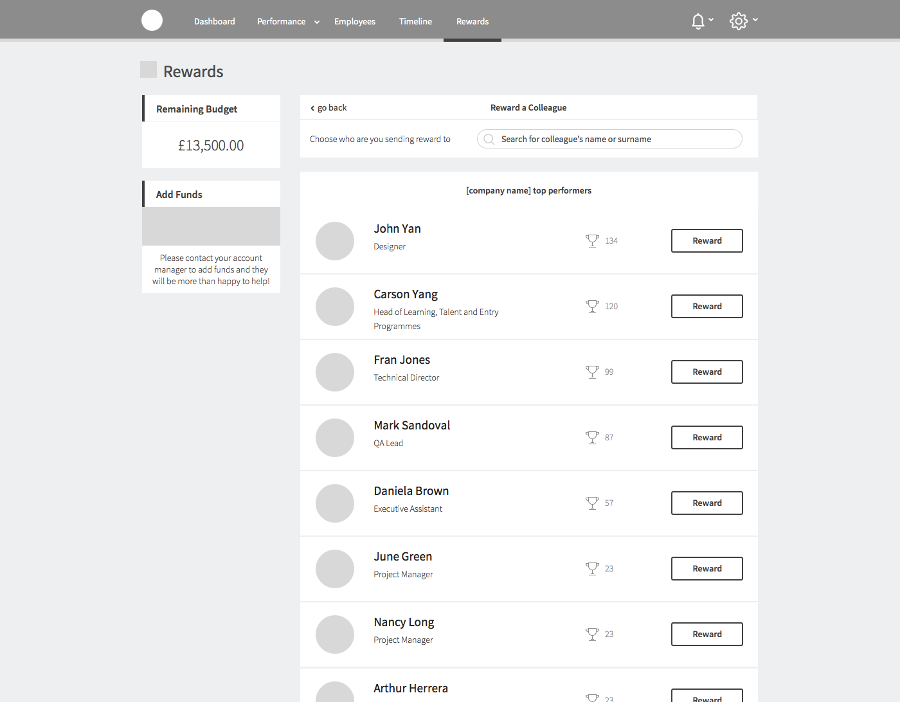
Task: Click June Green's avatar placeholder
Action: point(335,569)
